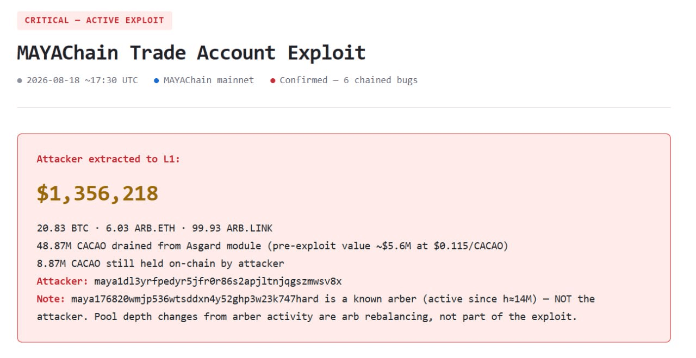Click the $1,356,218 amount

pos(97,193)
